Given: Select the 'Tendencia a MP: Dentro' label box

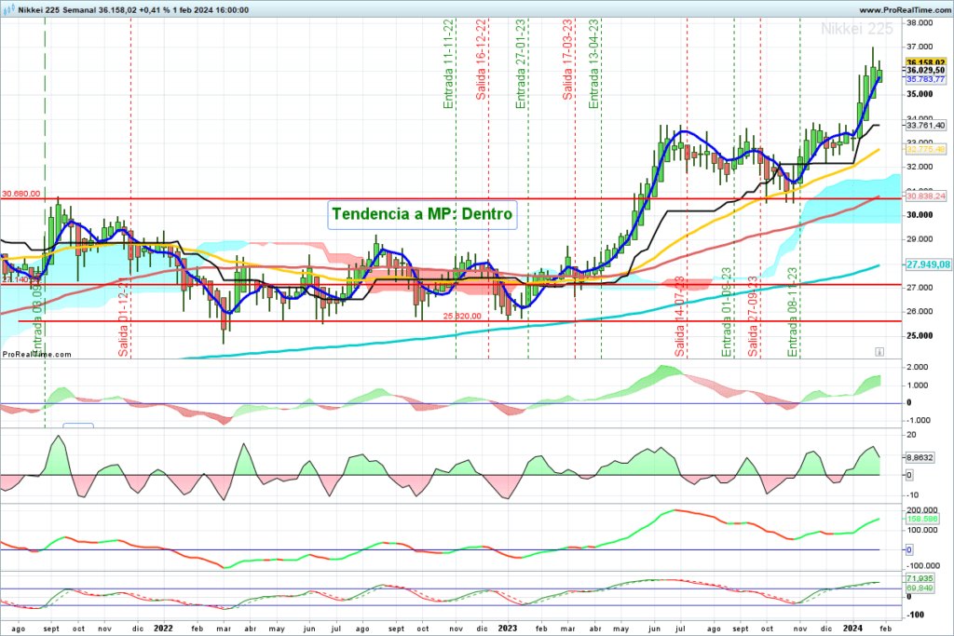Looking at the screenshot, I should (x=422, y=214).
